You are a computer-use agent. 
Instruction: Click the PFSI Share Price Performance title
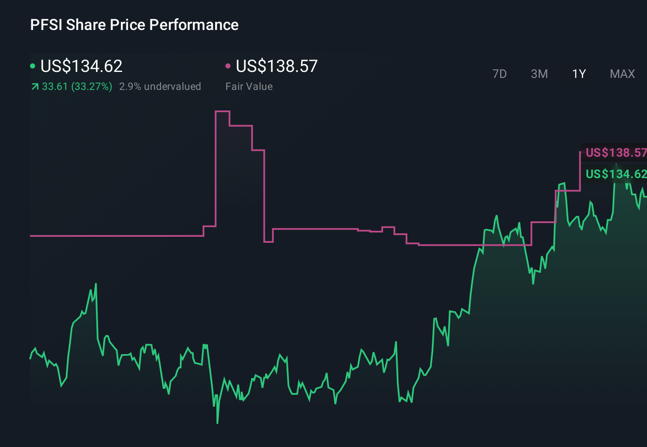[x=134, y=24]
